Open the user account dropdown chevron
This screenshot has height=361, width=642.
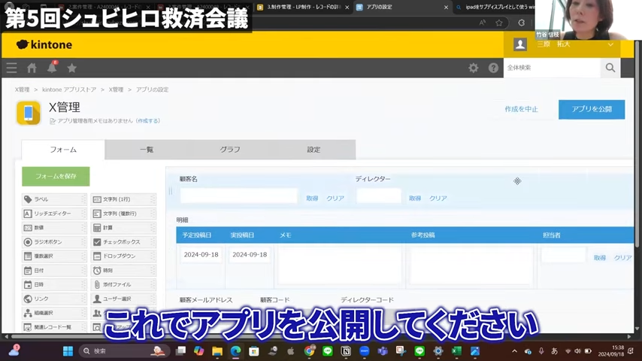point(610,44)
